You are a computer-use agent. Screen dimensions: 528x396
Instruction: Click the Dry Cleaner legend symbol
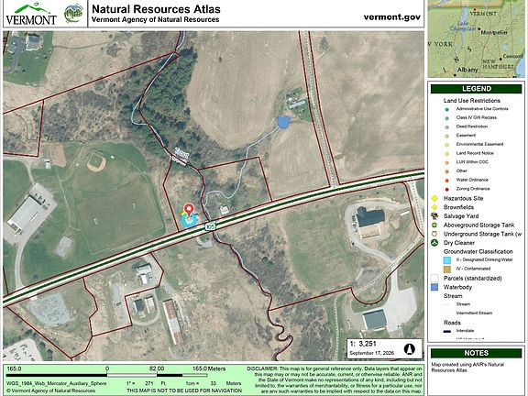[x=434, y=243]
